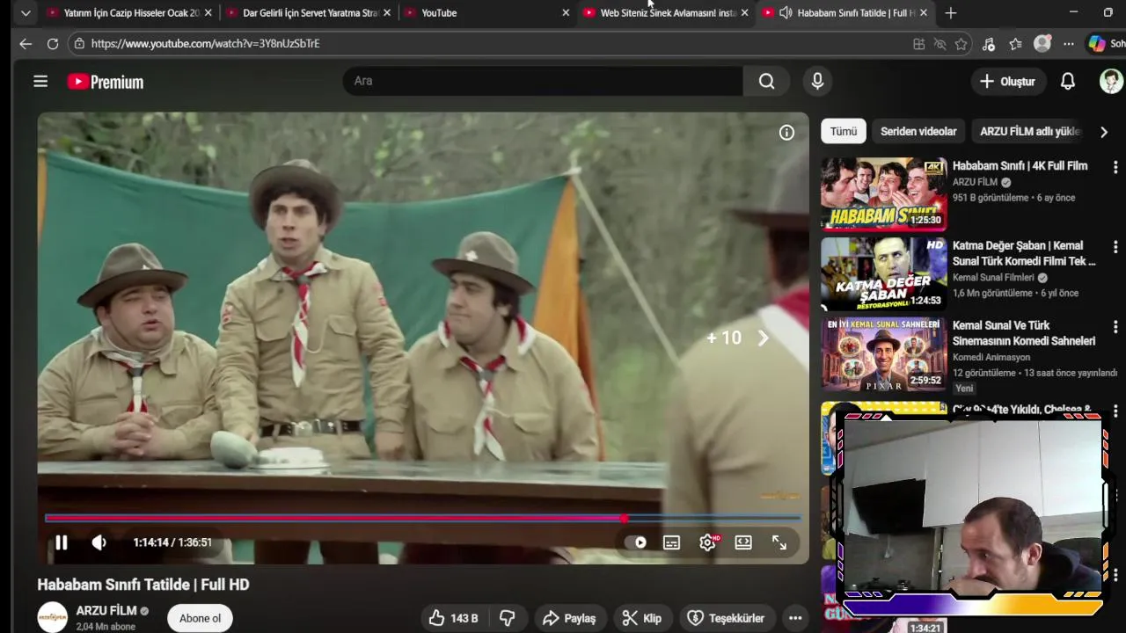Pause the video playback
This screenshot has height=633, width=1126.
point(61,542)
